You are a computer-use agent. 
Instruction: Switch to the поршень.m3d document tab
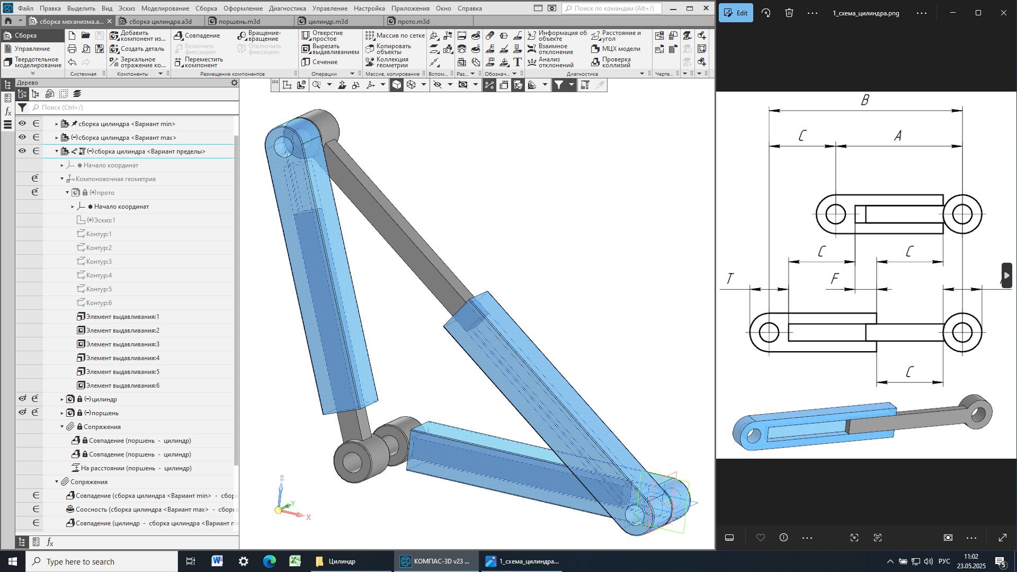(239, 21)
